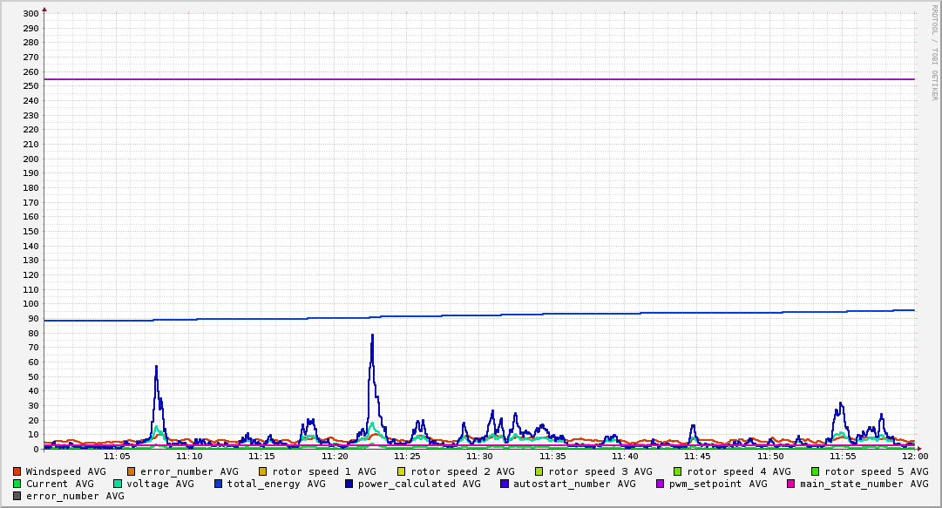The height and width of the screenshot is (508, 942).
Task: Click the gray error_number AVG swatch
Action: click(17, 496)
